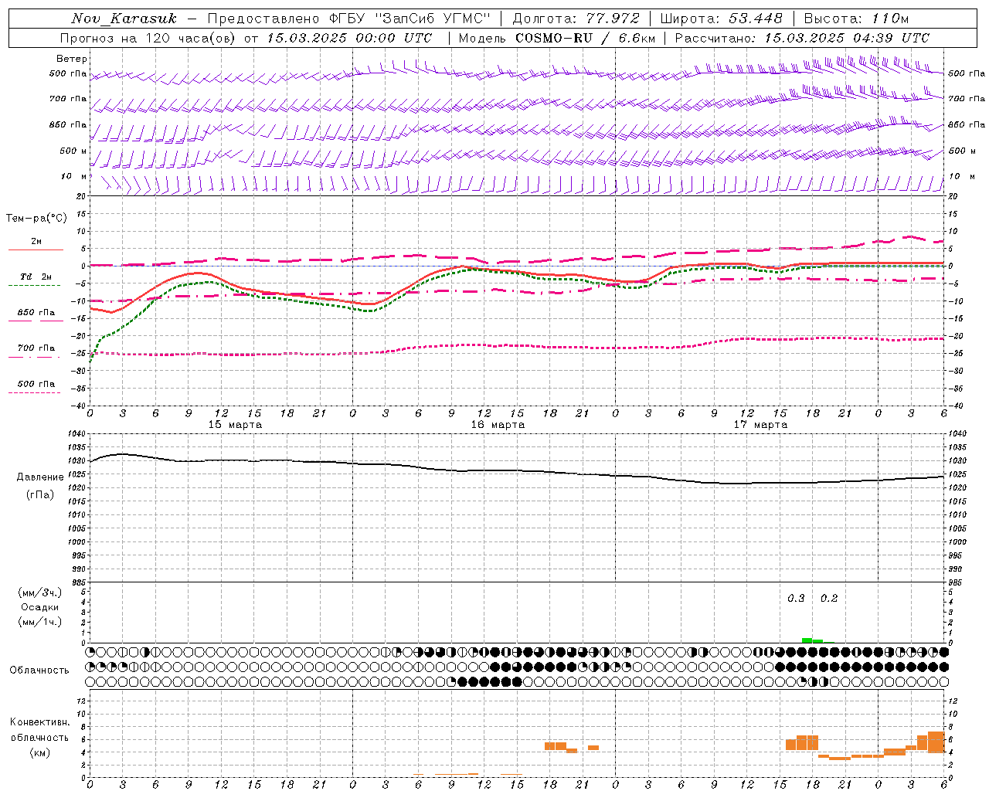Click the Тем-ра(°C) axis title

point(36,219)
